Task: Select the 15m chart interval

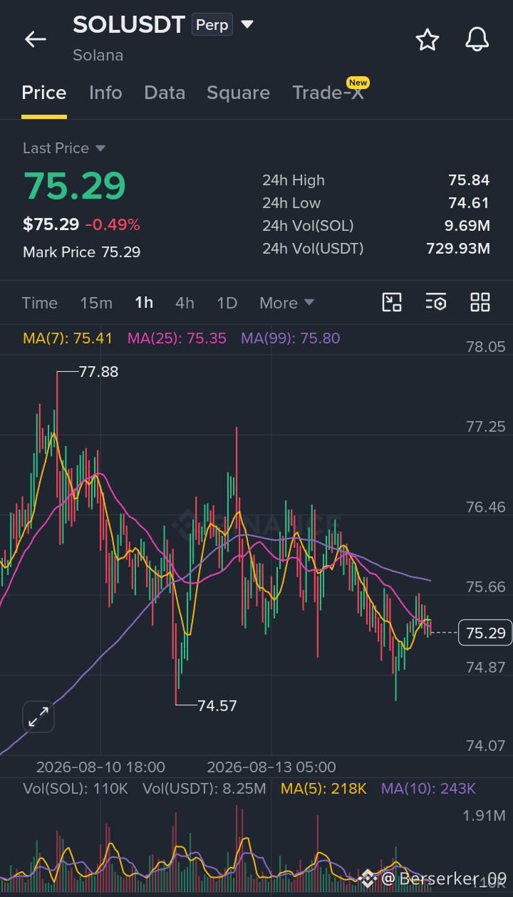Action: coord(96,303)
